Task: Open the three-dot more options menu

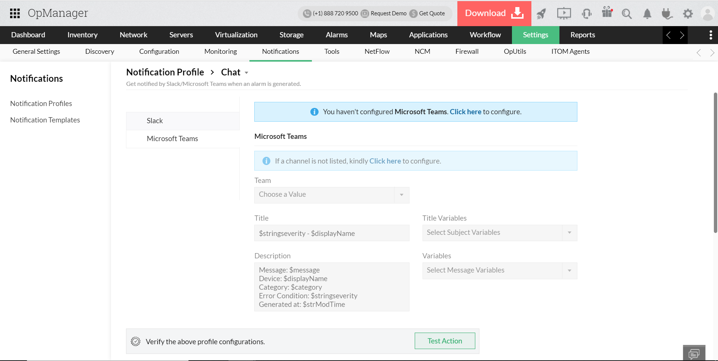Action: [711, 35]
